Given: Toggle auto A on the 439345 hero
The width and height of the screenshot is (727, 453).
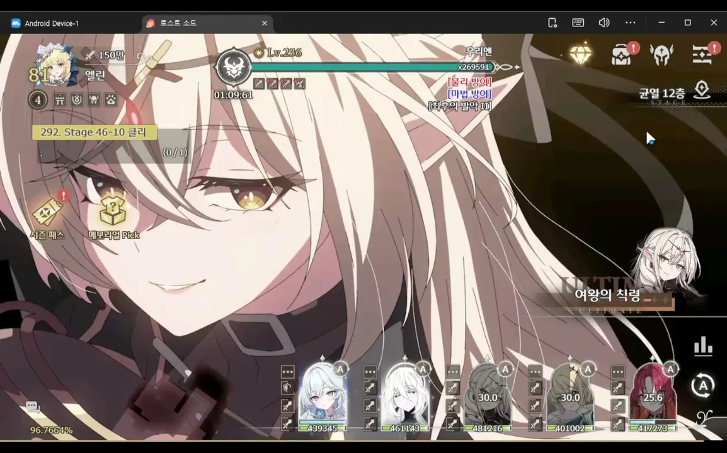Looking at the screenshot, I should pyautogui.click(x=340, y=369).
